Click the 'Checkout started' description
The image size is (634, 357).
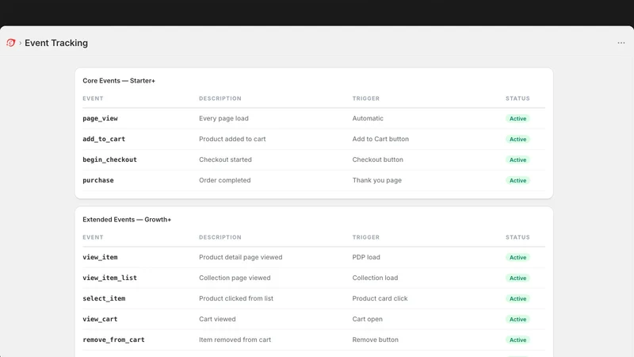pyautogui.click(x=225, y=159)
